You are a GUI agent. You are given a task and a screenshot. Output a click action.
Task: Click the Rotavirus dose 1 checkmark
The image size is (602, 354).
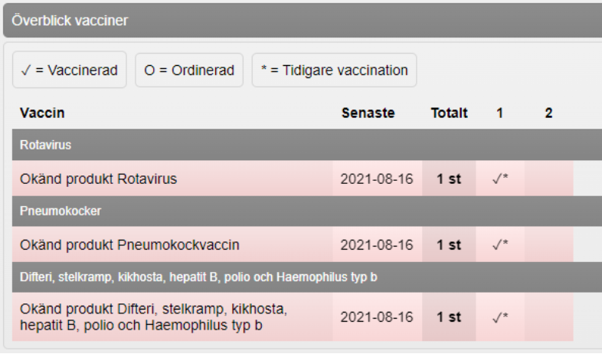click(x=499, y=179)
